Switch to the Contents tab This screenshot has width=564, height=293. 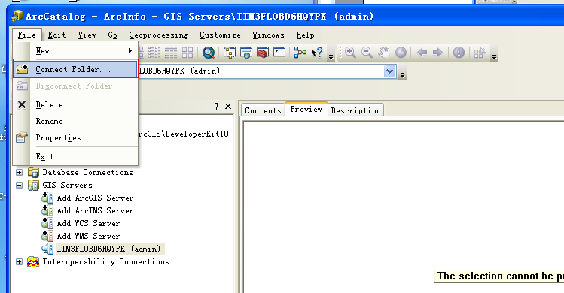pos(263,110)
